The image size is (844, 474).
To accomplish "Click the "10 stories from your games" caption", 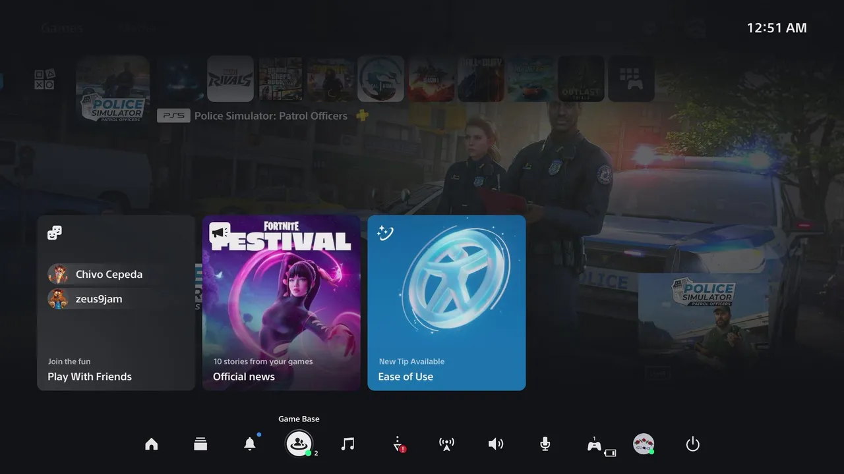I will (x=263, y=361).
